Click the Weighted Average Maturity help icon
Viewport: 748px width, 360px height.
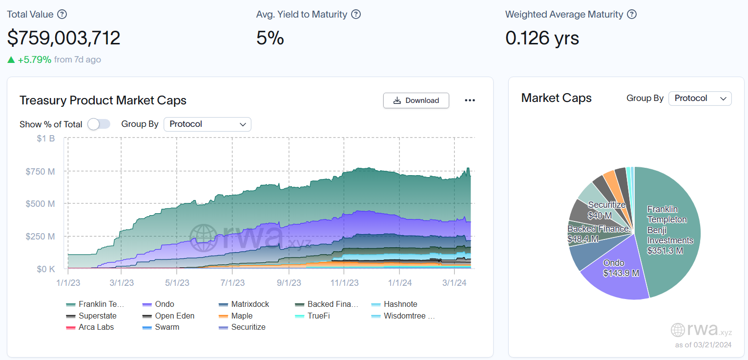pyautogui.click(x=632, y=14)
